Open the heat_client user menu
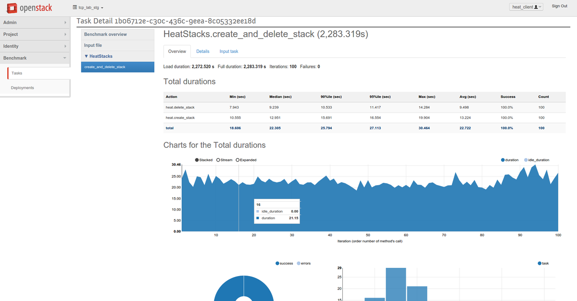This screenshot has height=301, width=577. [527, 7]
